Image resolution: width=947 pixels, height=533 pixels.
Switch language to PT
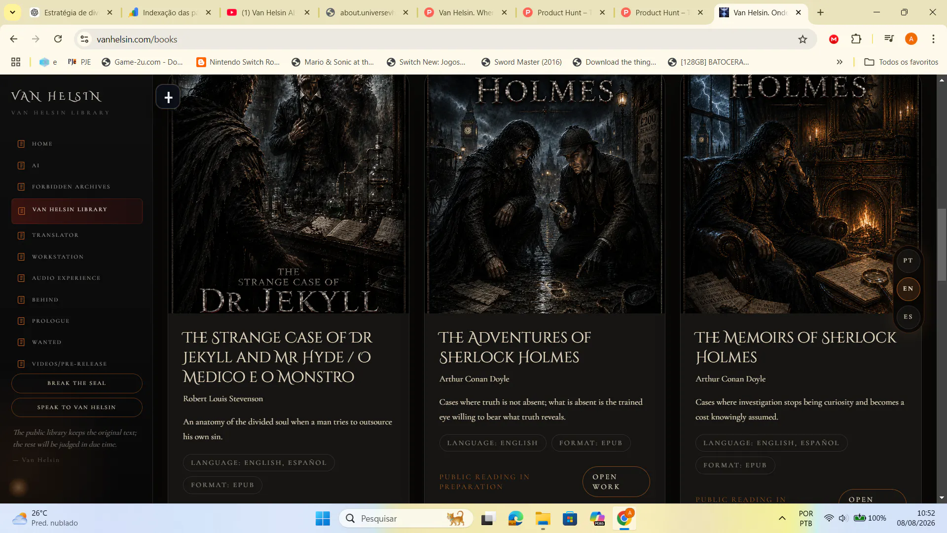click(x=908, y=261)
